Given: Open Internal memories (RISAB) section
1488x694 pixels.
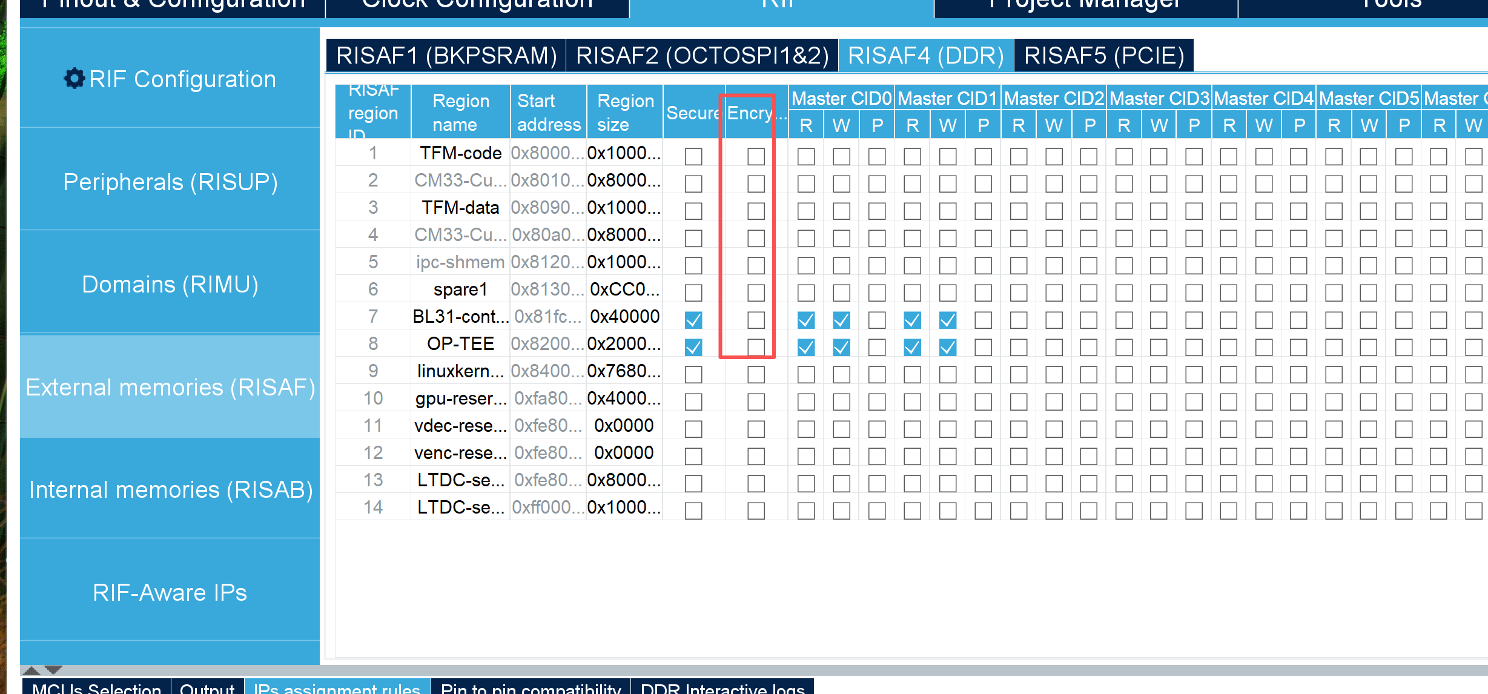Looking at the screenshot, I should pyautogui.click(x=170, y=489).
